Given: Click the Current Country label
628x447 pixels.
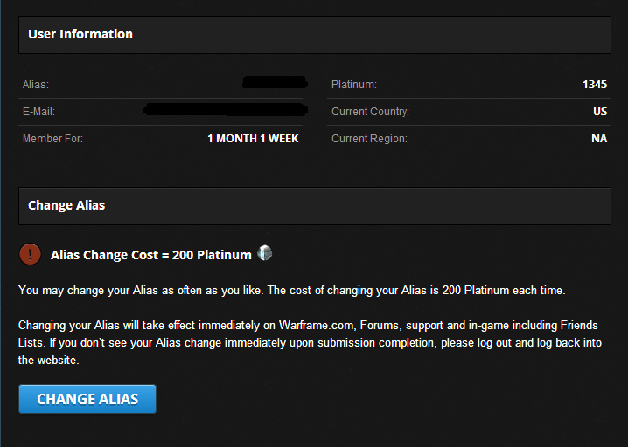Looking at the screenshot, I should coord(370,112).
